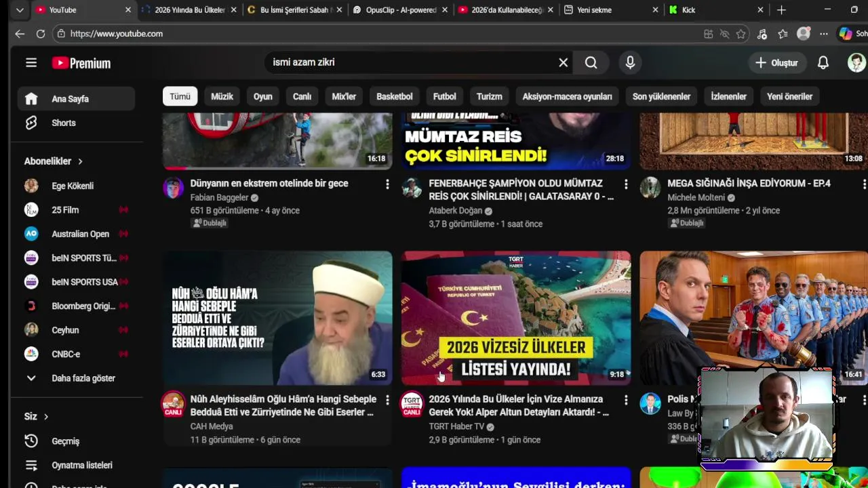
Task: Select the Mix'ler filter chip
Action: click(x=344, y=96)
